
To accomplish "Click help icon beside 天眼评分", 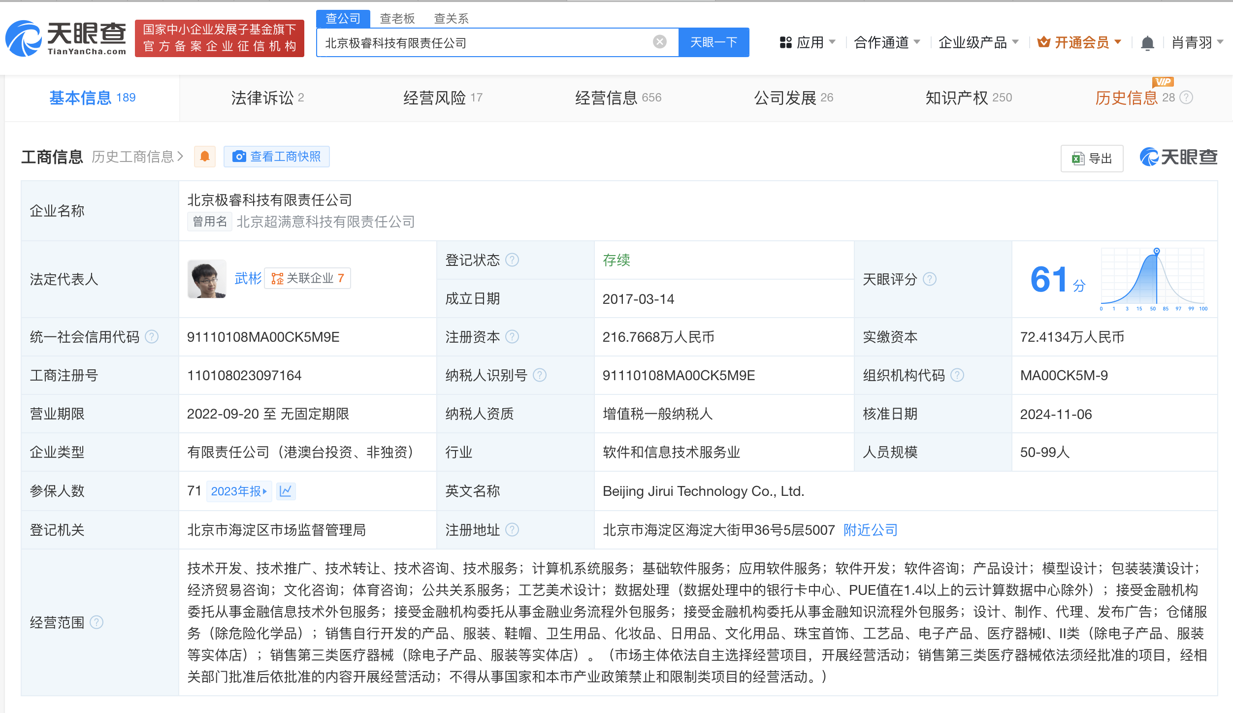I will click(x=929, y=279).
